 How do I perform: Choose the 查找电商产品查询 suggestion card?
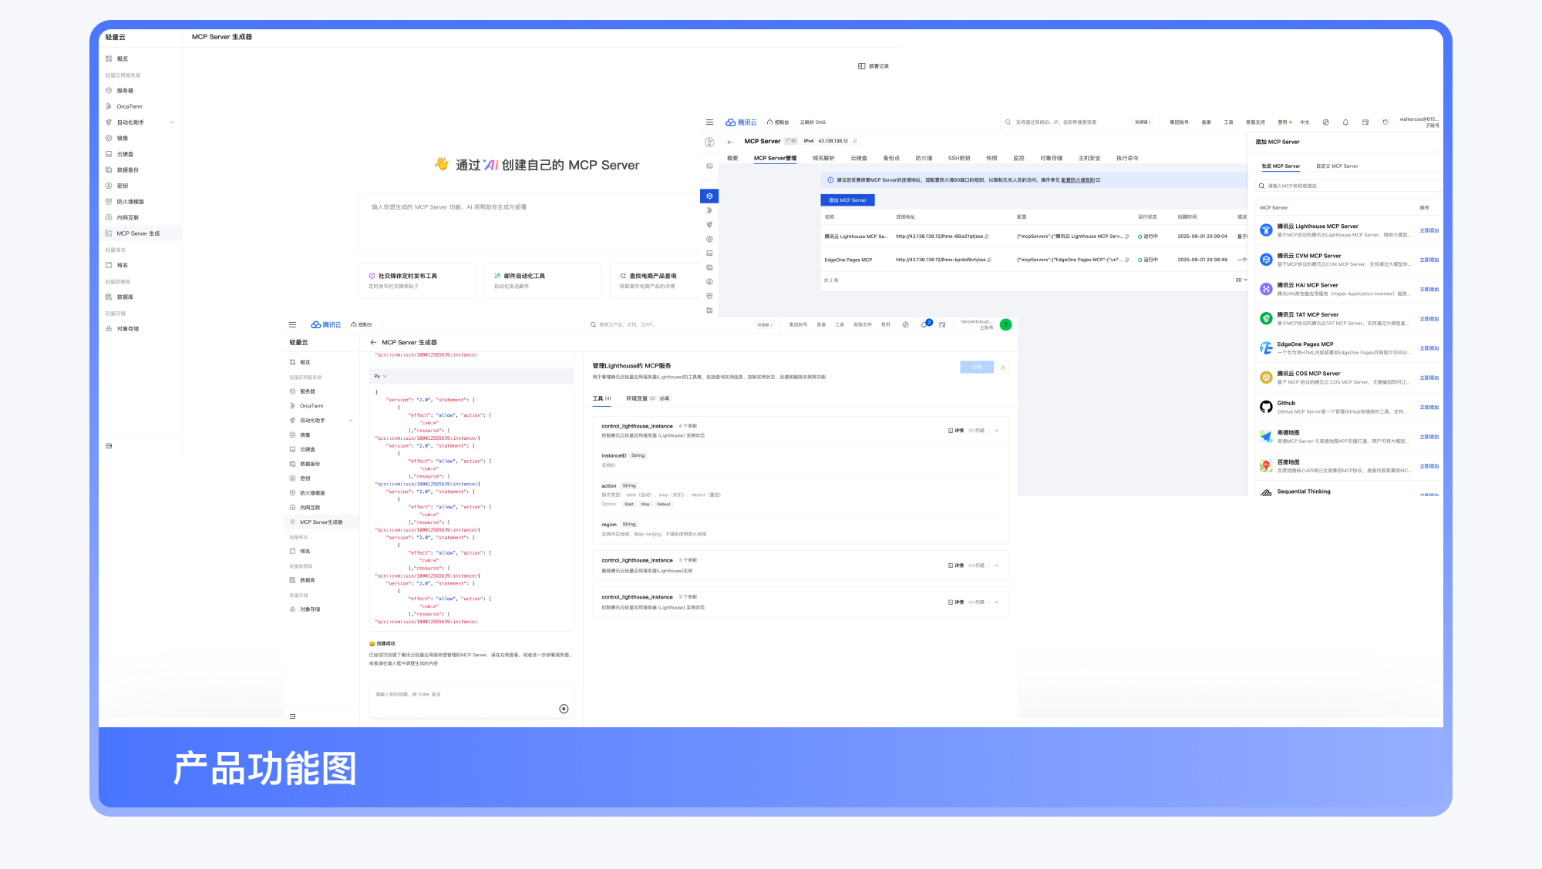(x=656, y=280)
